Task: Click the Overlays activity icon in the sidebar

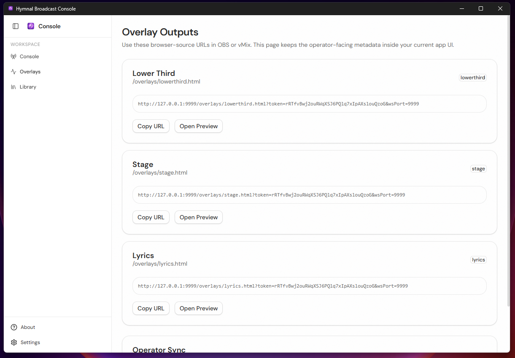Action: 13,72
